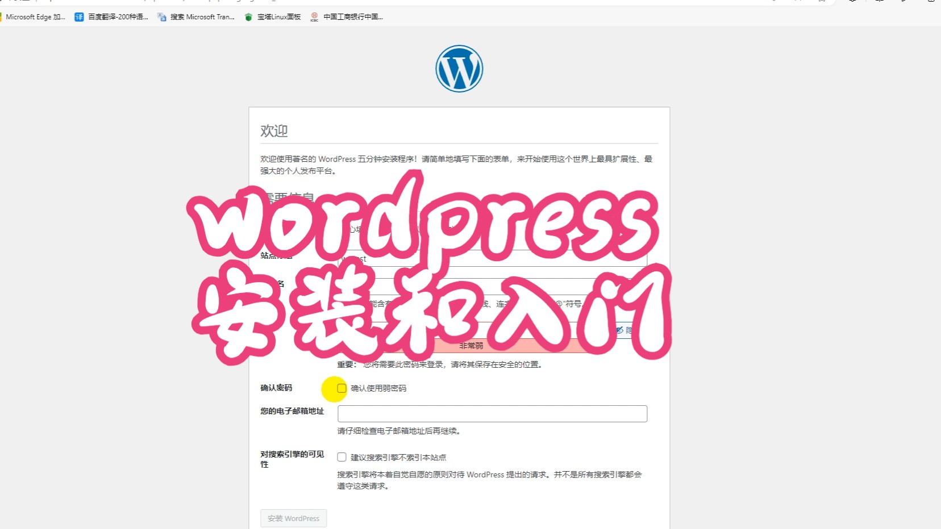Click the 重要 password reminder text
Screen dimensions: 941x529
point(440,364)
